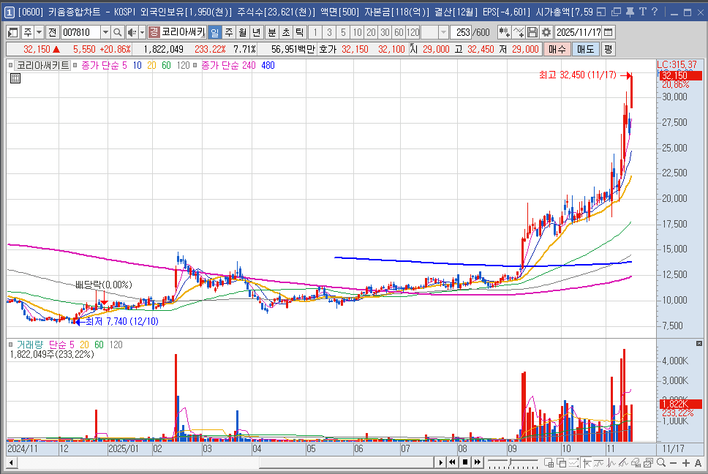Click the chart image capture icon
Screen dimensions: 708x474
coord(649,463)
